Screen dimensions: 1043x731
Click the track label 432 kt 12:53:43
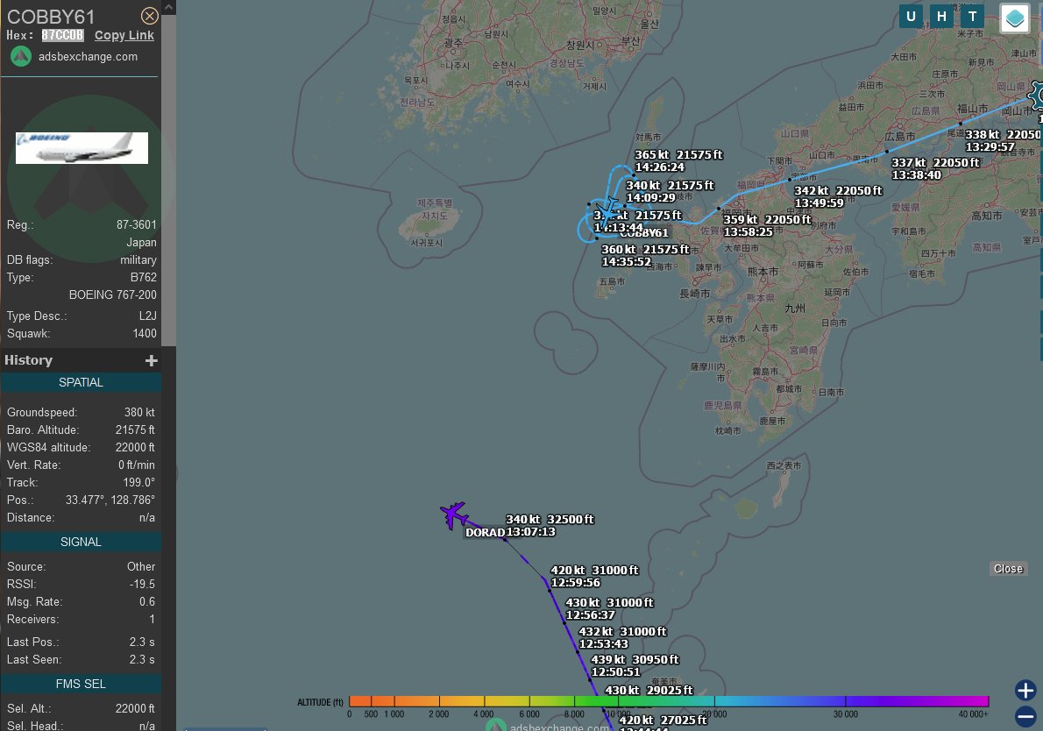[622, 637]
